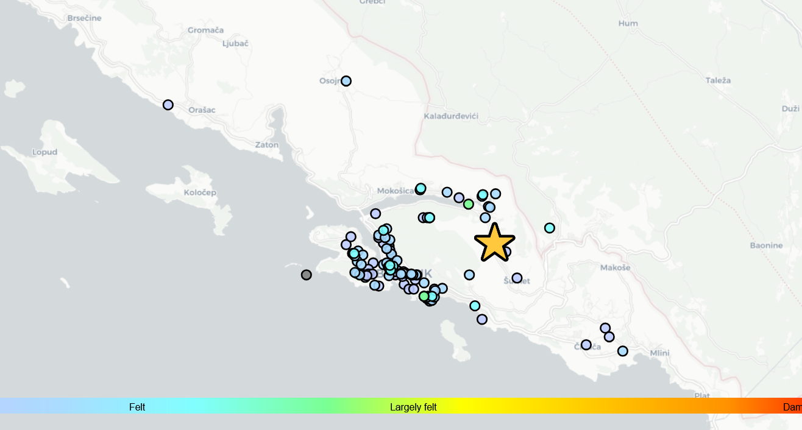The image size is (802, 430).
Task: Click the Taleža place label
Action: (x=718, y=80)
